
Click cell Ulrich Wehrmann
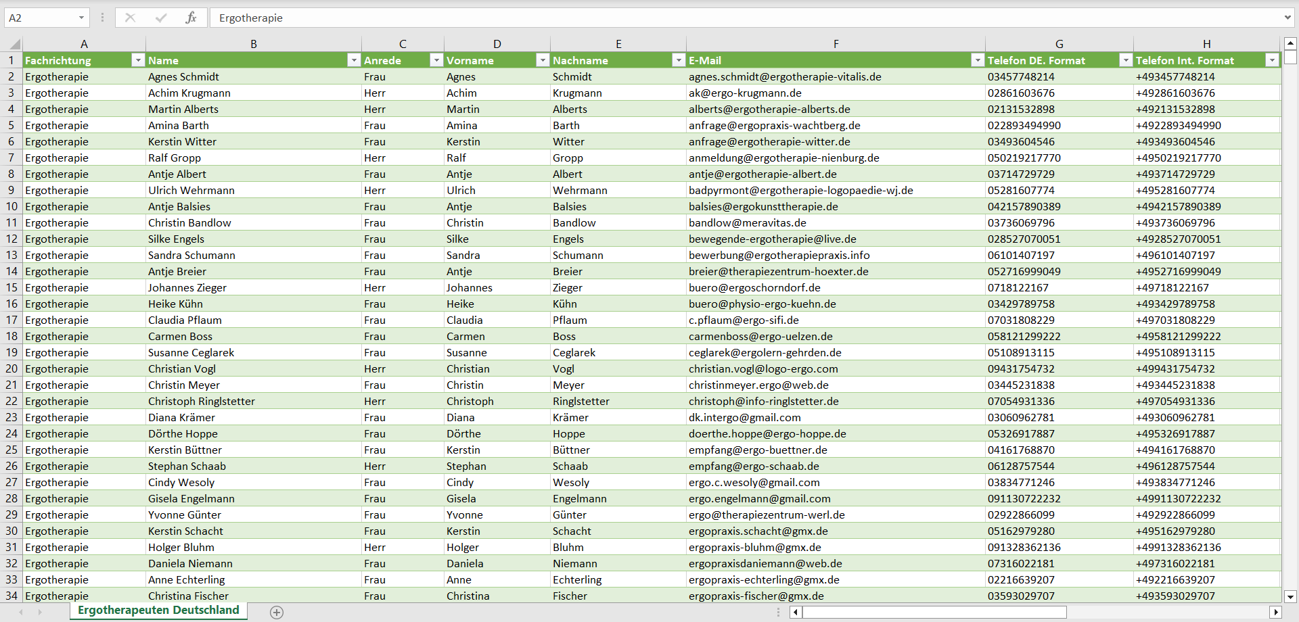(x=254, y=190)
